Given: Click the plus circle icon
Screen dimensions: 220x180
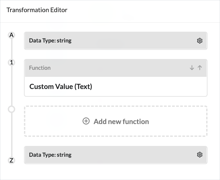Looking at the screenshot, I should click(x=86, y=121).
